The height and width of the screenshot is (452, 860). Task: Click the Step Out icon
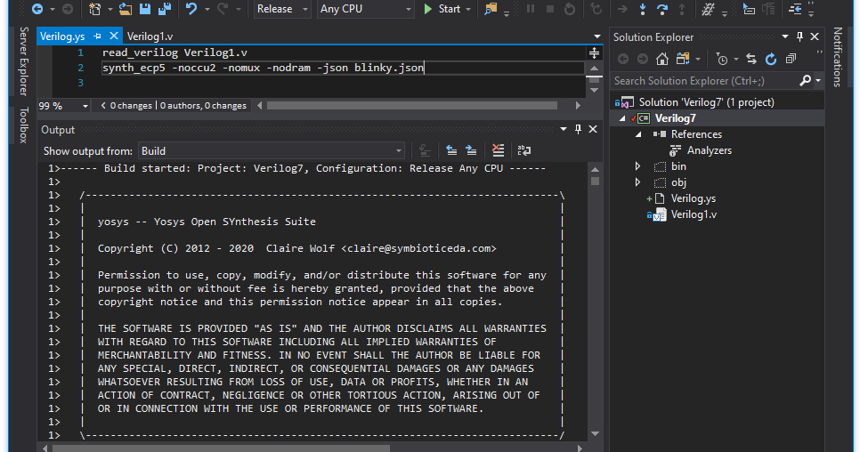tap(682, 9)
